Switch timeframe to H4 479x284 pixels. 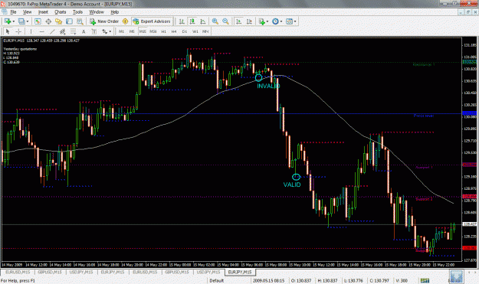click(x=174, y=31)
